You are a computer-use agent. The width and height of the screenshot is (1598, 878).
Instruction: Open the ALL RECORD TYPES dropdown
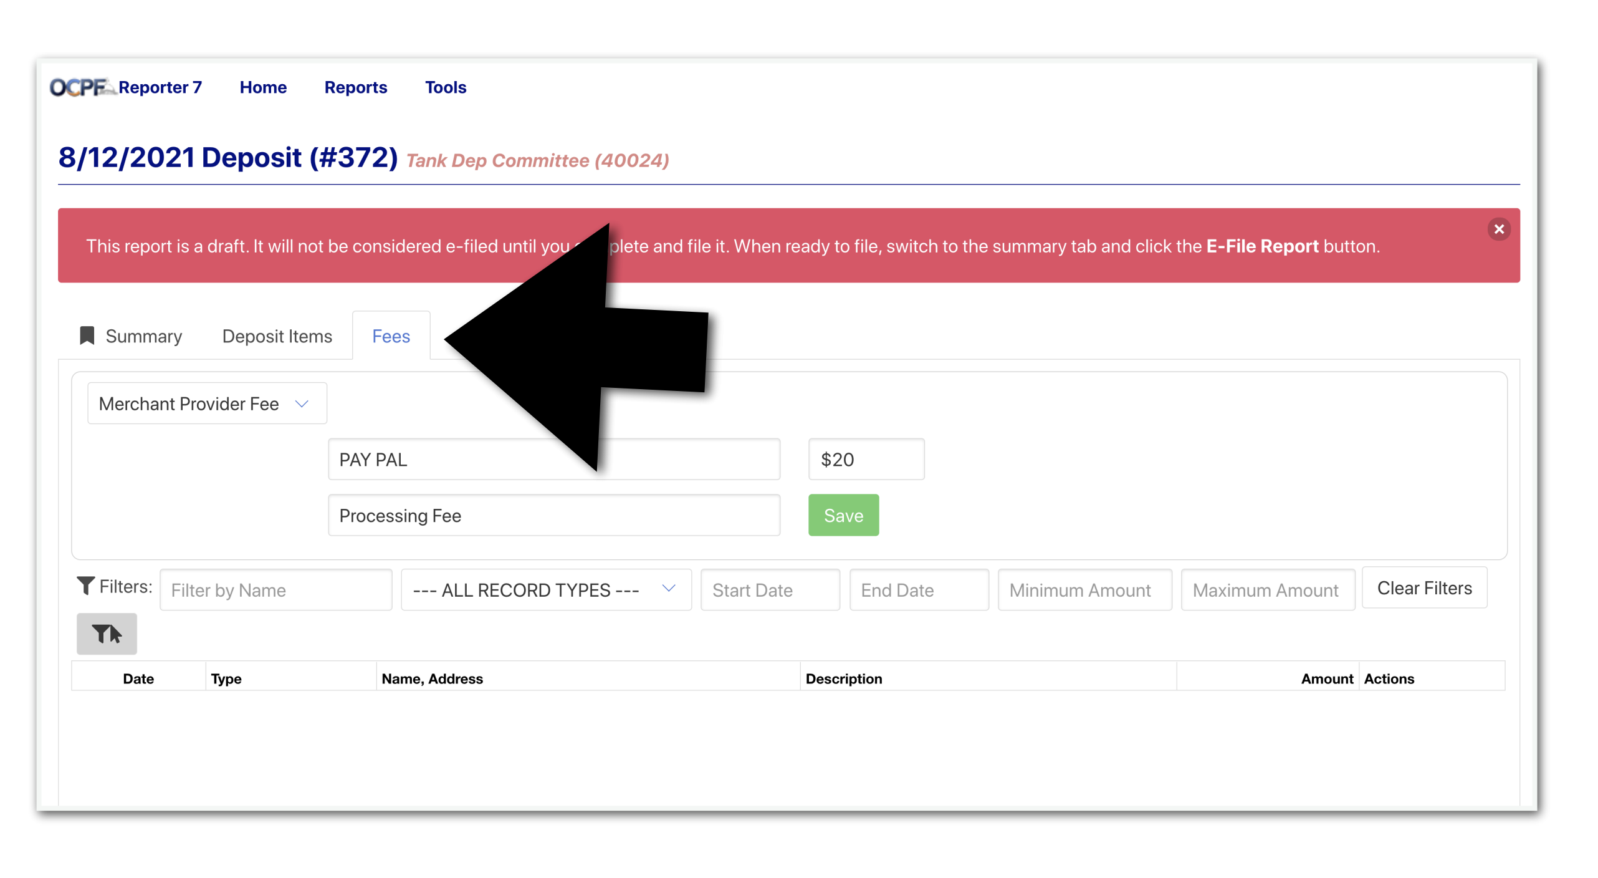pyautogui.click(x=545, y=589)
